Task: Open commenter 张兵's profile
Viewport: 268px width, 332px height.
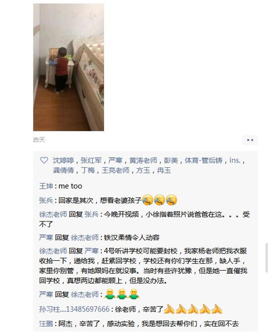Action: [46, 200]
